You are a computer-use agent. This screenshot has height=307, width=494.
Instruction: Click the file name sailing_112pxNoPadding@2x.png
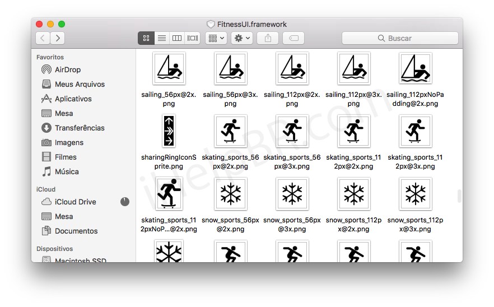tap(415, 99)
